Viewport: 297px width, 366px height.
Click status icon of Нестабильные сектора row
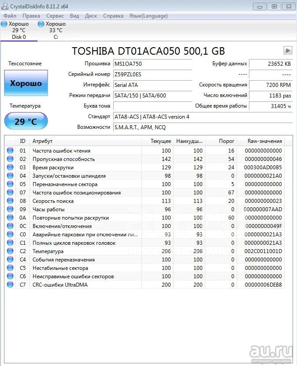10,268
